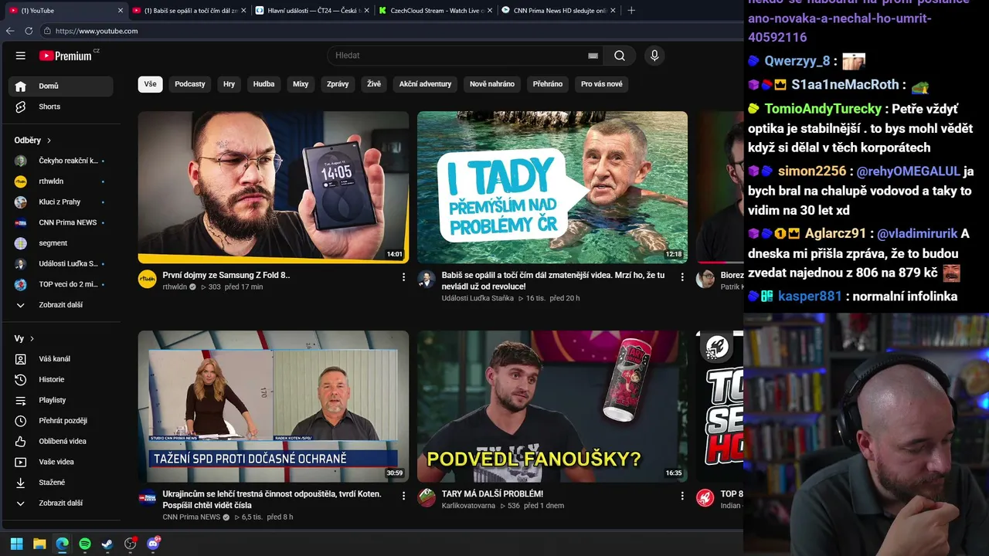Viewport: 989px width, 556px height.
Task: Close the first YouTube browser tab
Action: click(x=121, y=10)
